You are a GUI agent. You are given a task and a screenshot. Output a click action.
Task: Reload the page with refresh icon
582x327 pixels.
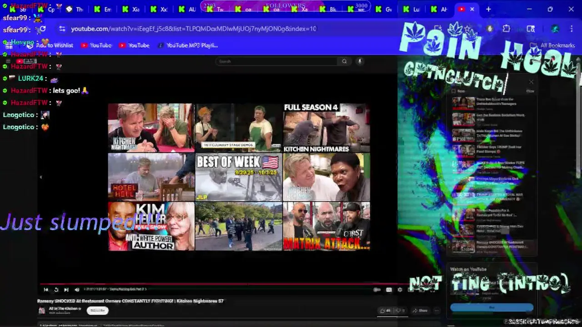42,29
